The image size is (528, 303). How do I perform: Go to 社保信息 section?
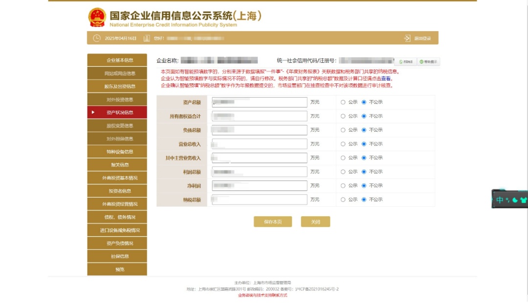pos(117,256)
